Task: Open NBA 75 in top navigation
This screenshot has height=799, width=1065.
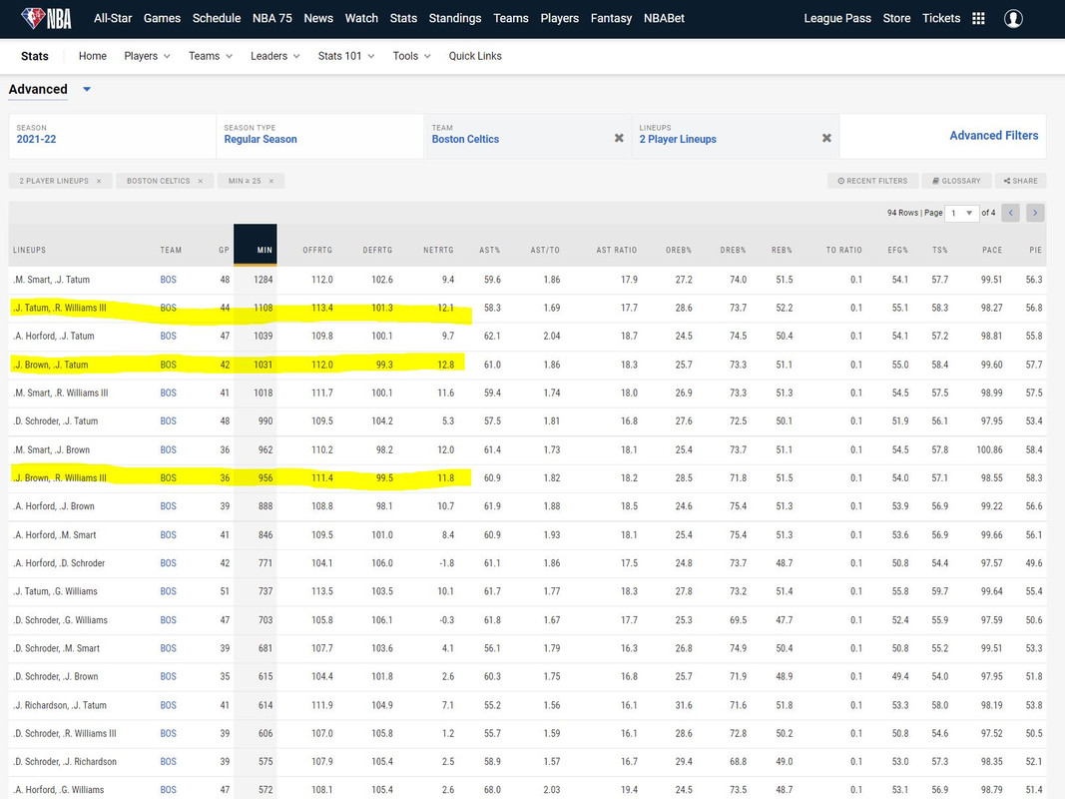Action: coord(272,18)
